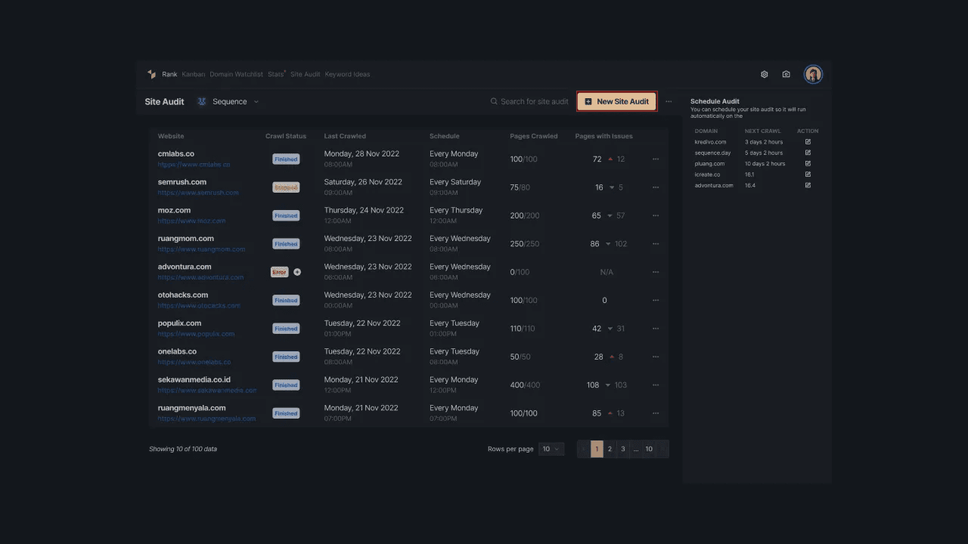
Task: Expand the Sequence project dropdown
Action: tap(256, 101)
